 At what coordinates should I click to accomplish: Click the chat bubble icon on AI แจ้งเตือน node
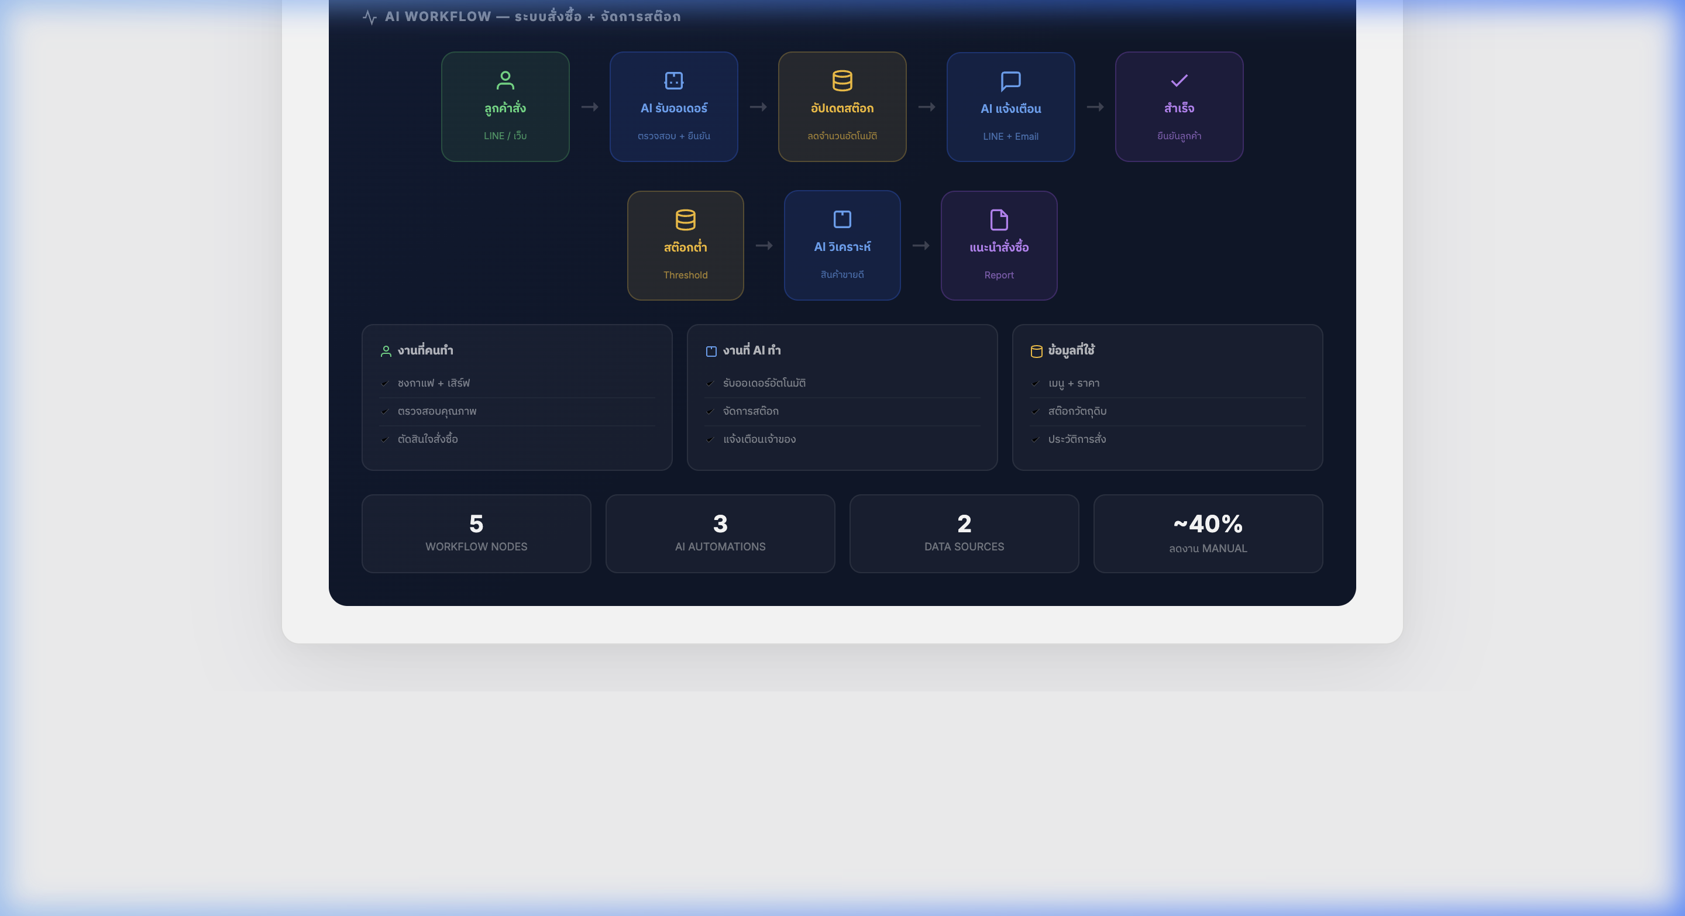coord(1010,80)
